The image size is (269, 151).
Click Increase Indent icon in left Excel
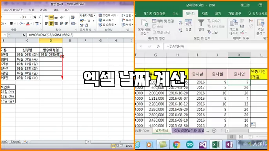66,23
